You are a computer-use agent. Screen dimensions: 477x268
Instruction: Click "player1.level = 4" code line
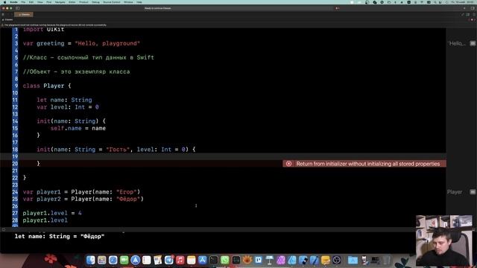click(52, 214)
